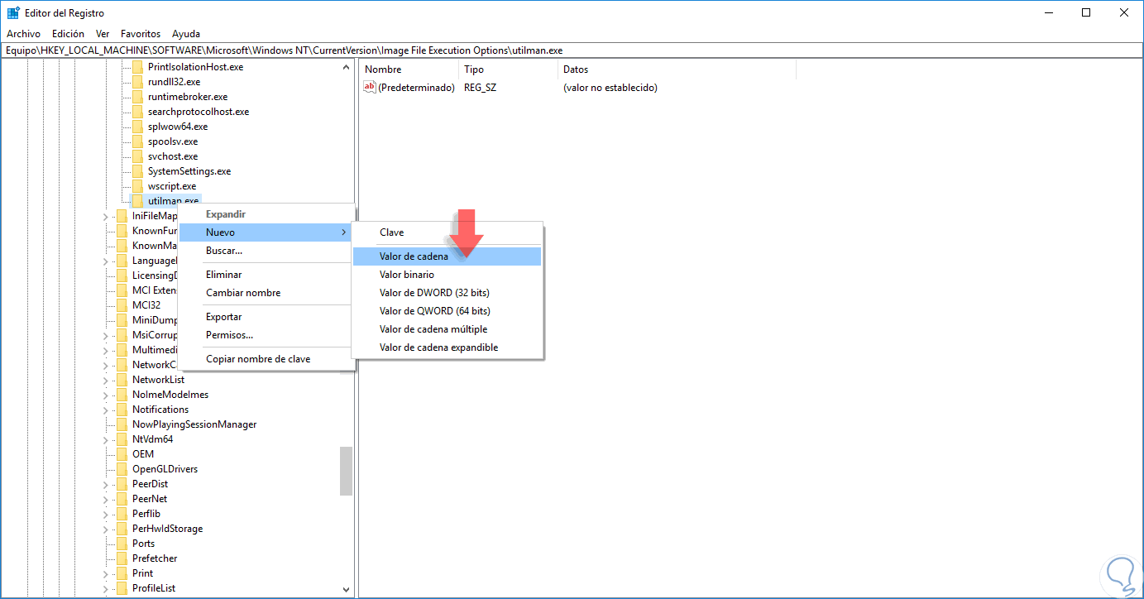Select Valor de QWORD (64 bits)
This screenshot has height=599, width=1144.
[447, 311]
